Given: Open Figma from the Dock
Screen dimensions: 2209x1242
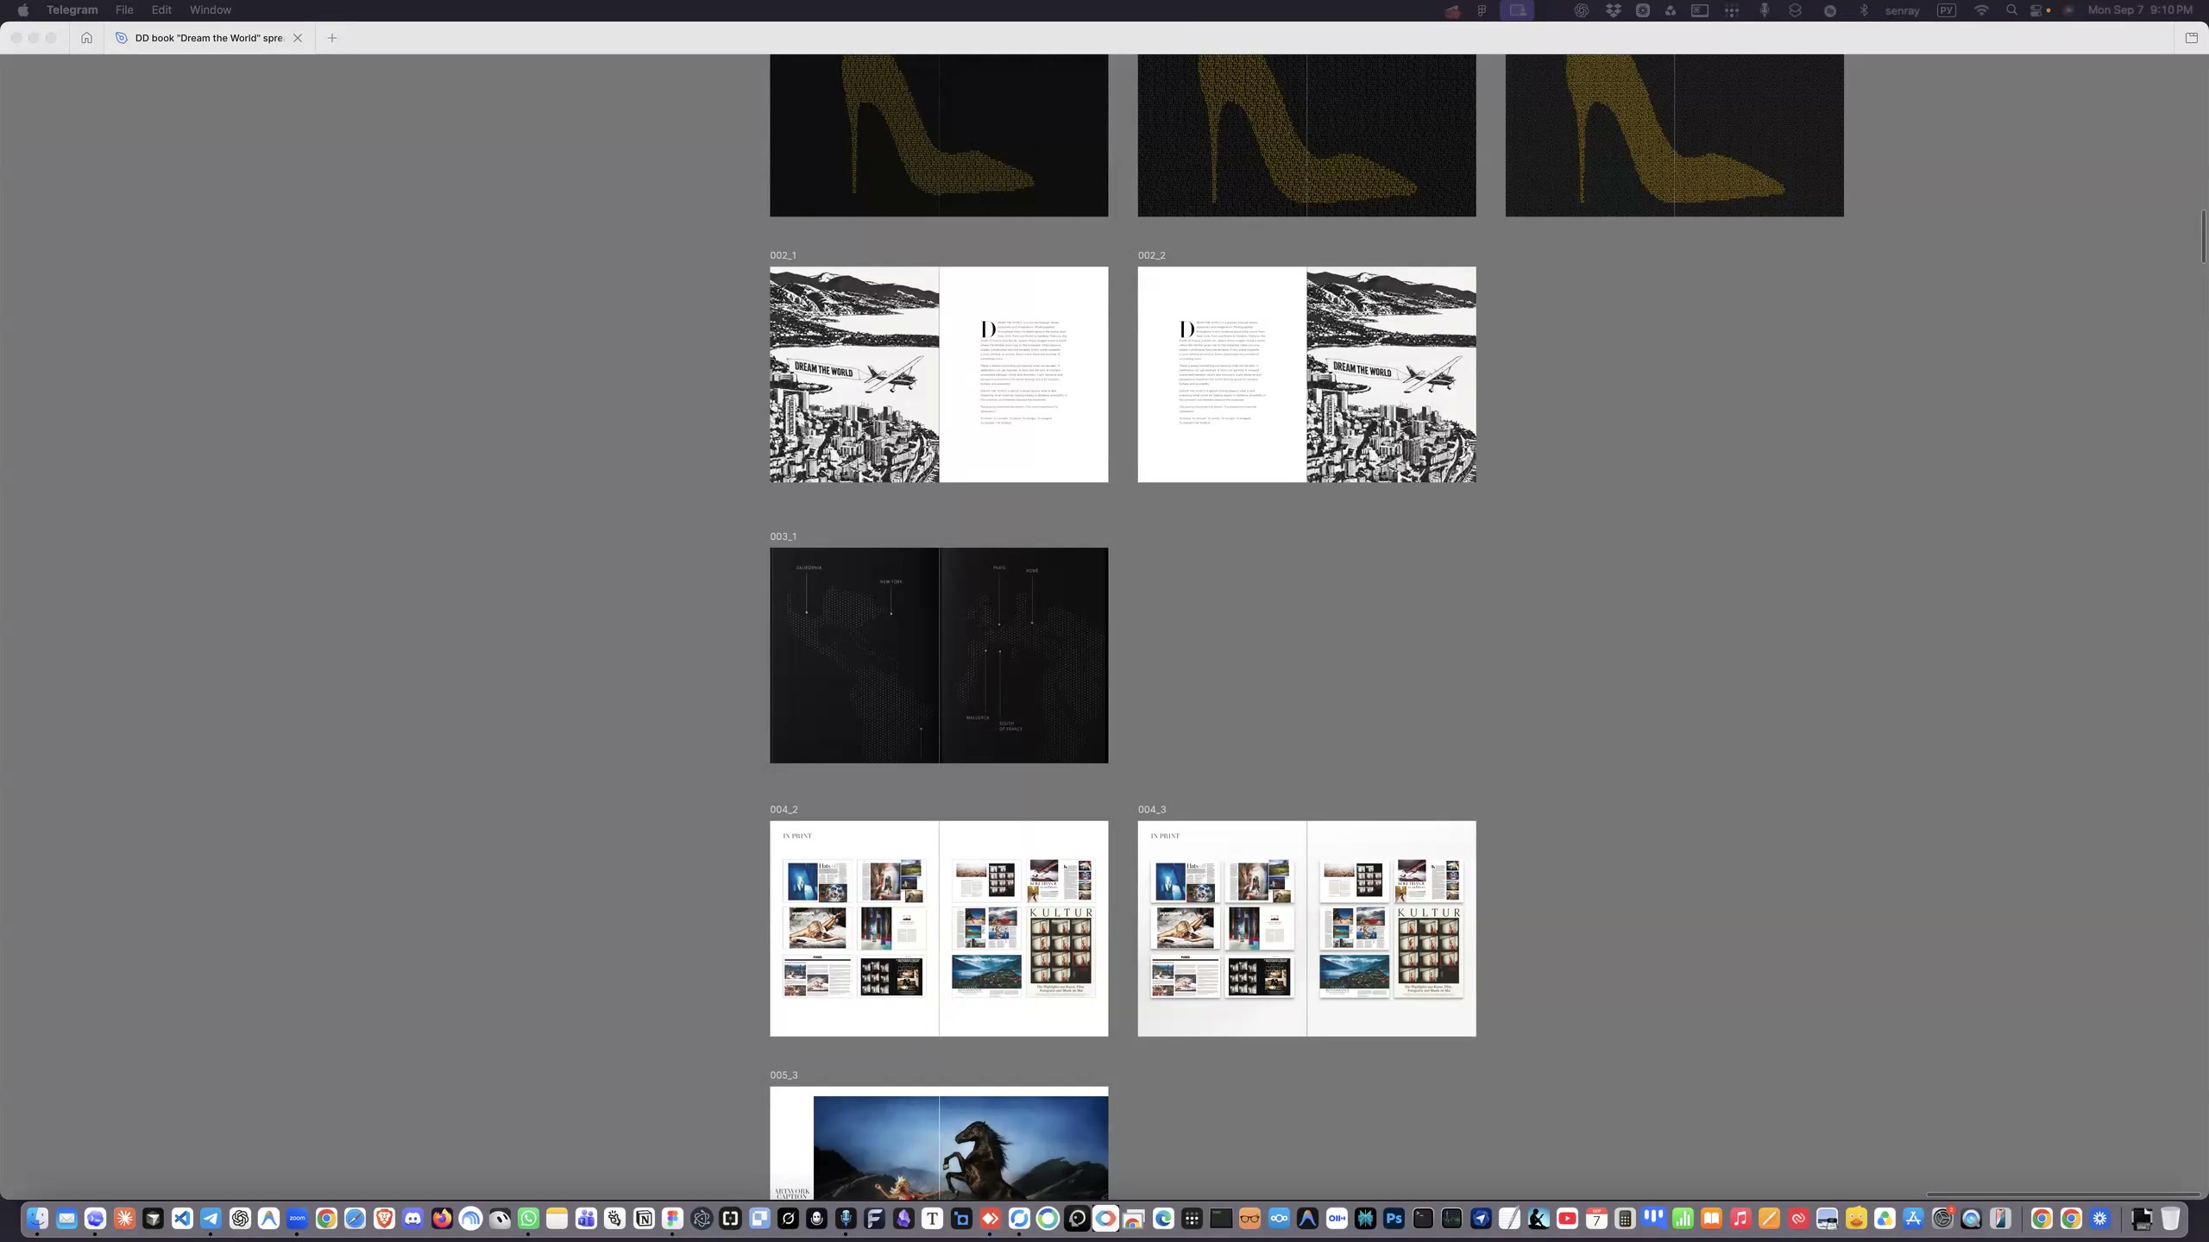Looking at the screenshot, I should (x=672, y=1218).
